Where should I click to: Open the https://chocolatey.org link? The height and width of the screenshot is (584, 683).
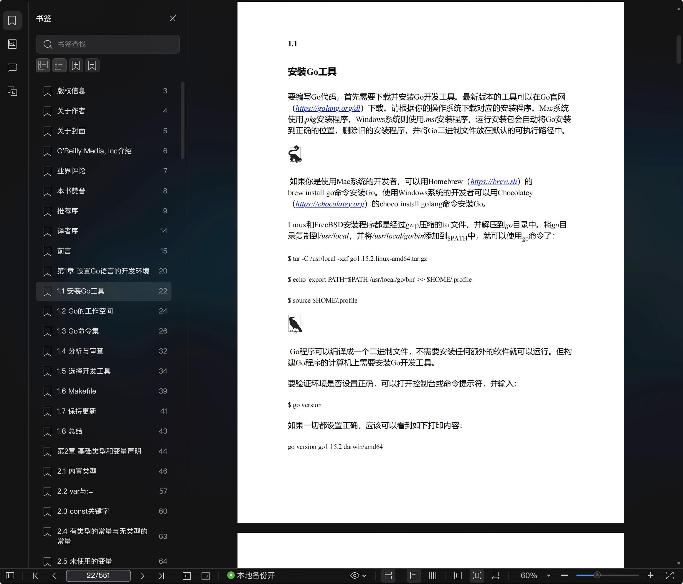[330, 204]
